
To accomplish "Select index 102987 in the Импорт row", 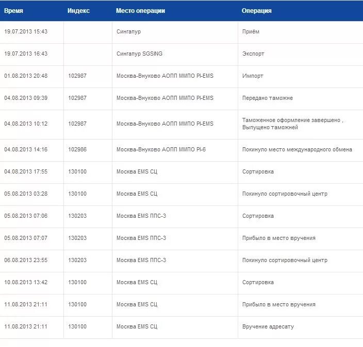I will coord(77,76).
